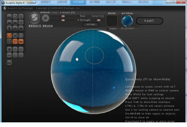Click the JG_Drink01 material name

pyautogui.click(x=127, y=28)
